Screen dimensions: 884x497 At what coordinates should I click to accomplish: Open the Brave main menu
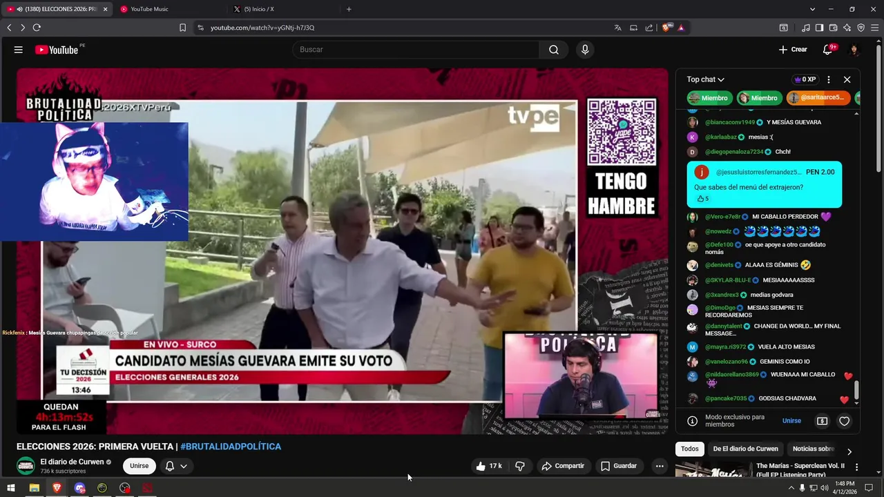[x=874, y=28]
